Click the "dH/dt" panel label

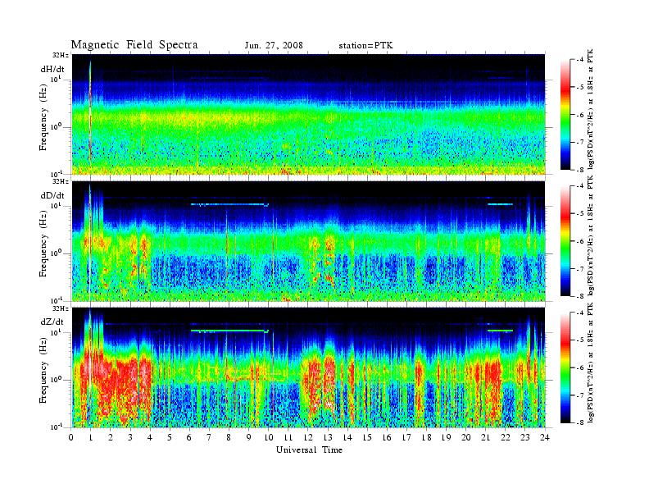(x=52, y=69)
